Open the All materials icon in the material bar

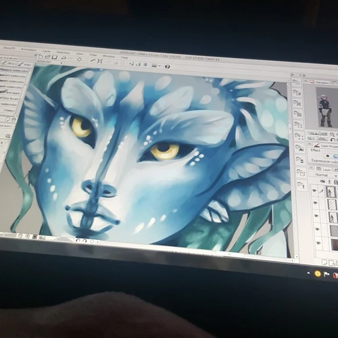pyautogui.click(x=296, y=82)
